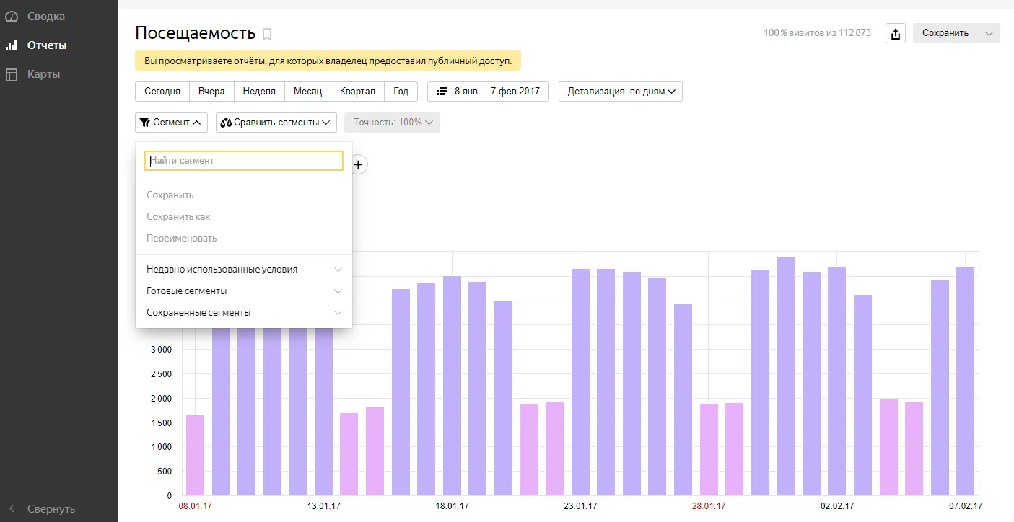Go to Отчеты section
This screenshot has width=1014, height=522.
click(47, 45)
